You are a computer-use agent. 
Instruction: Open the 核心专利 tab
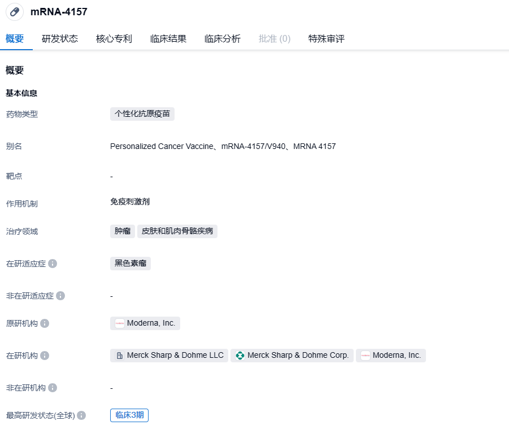(x=114, y=39)
